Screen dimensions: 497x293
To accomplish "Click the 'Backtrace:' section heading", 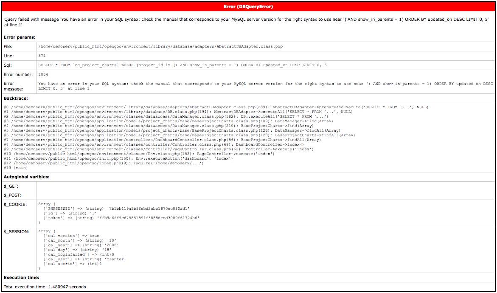I will [x=17, y=98].
